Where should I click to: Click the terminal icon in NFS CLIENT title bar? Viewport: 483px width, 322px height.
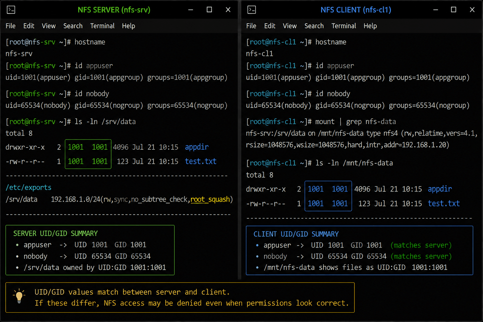252,10
